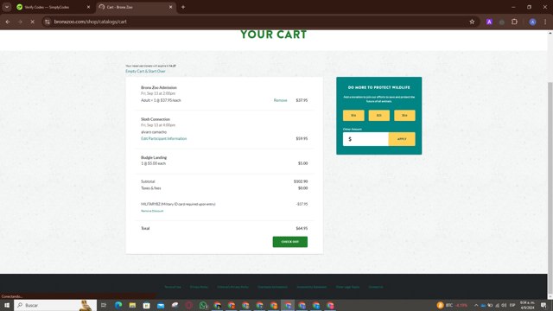This screenshot has width=553, height=311.
Task: Remove the Bronx Zoo Admission ticket
Action: pyautogui.click(x=280, y=100)
